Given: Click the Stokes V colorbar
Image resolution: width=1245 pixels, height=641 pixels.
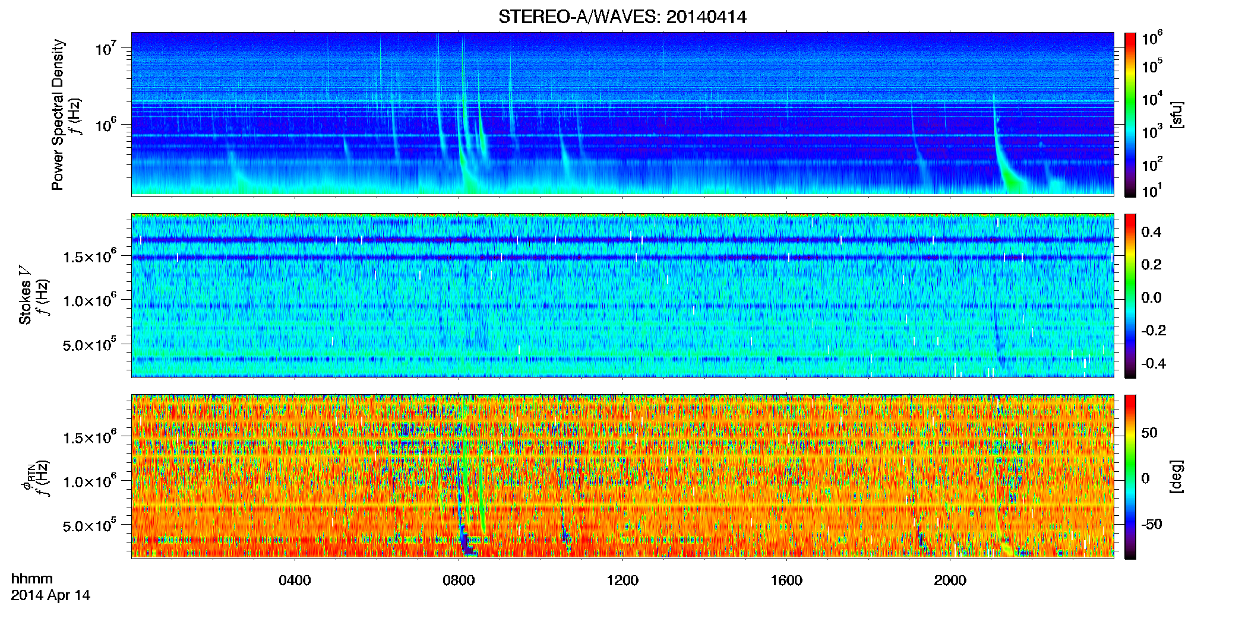Looking at the screenshot, I should (1130, 296).
